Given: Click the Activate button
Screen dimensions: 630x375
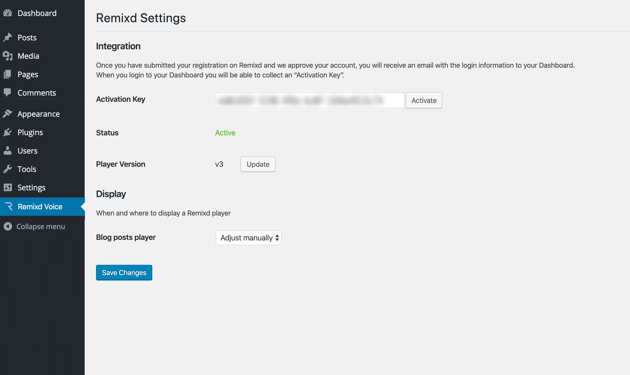Looking at the screenshot, I should click(x=424, y=100).
